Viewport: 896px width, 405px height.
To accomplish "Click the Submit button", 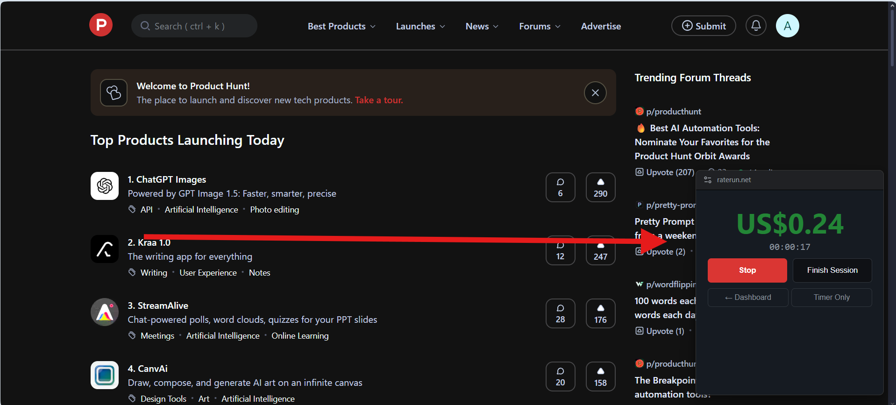I will coord(704,26).
